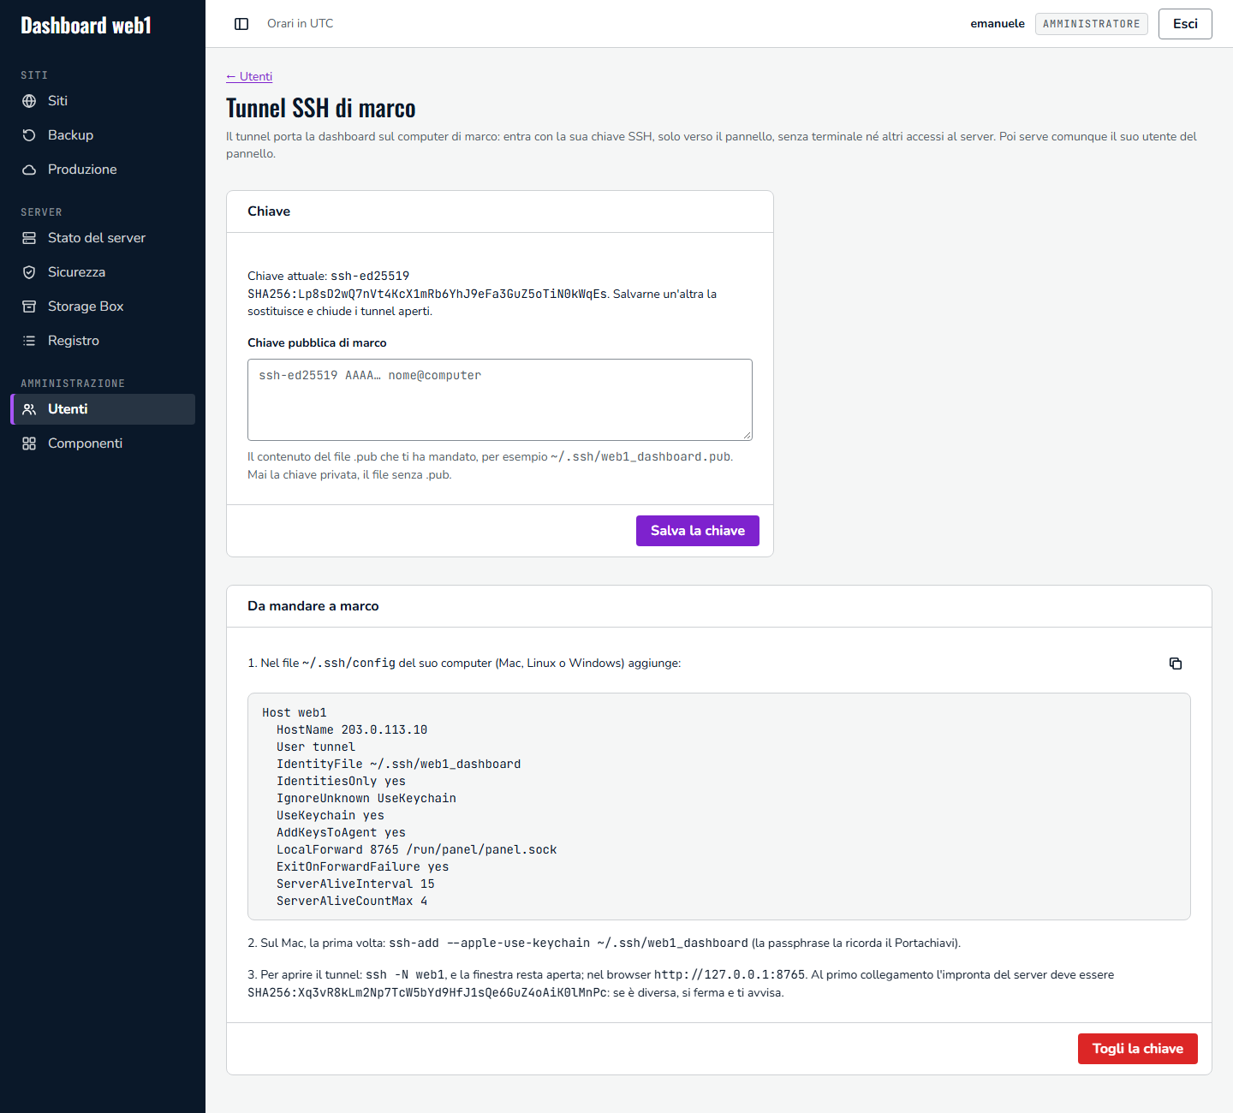Click the Da mandare a marco header
This screenshot has width=1233, height=1113.
313,606
